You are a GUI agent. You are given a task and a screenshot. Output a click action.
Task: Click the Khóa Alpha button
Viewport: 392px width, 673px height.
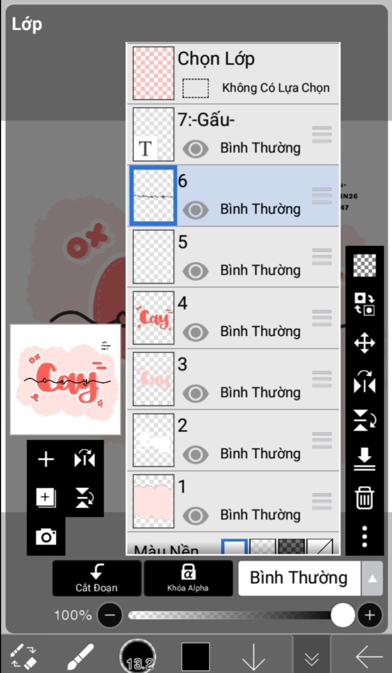(x=188, y=578)
